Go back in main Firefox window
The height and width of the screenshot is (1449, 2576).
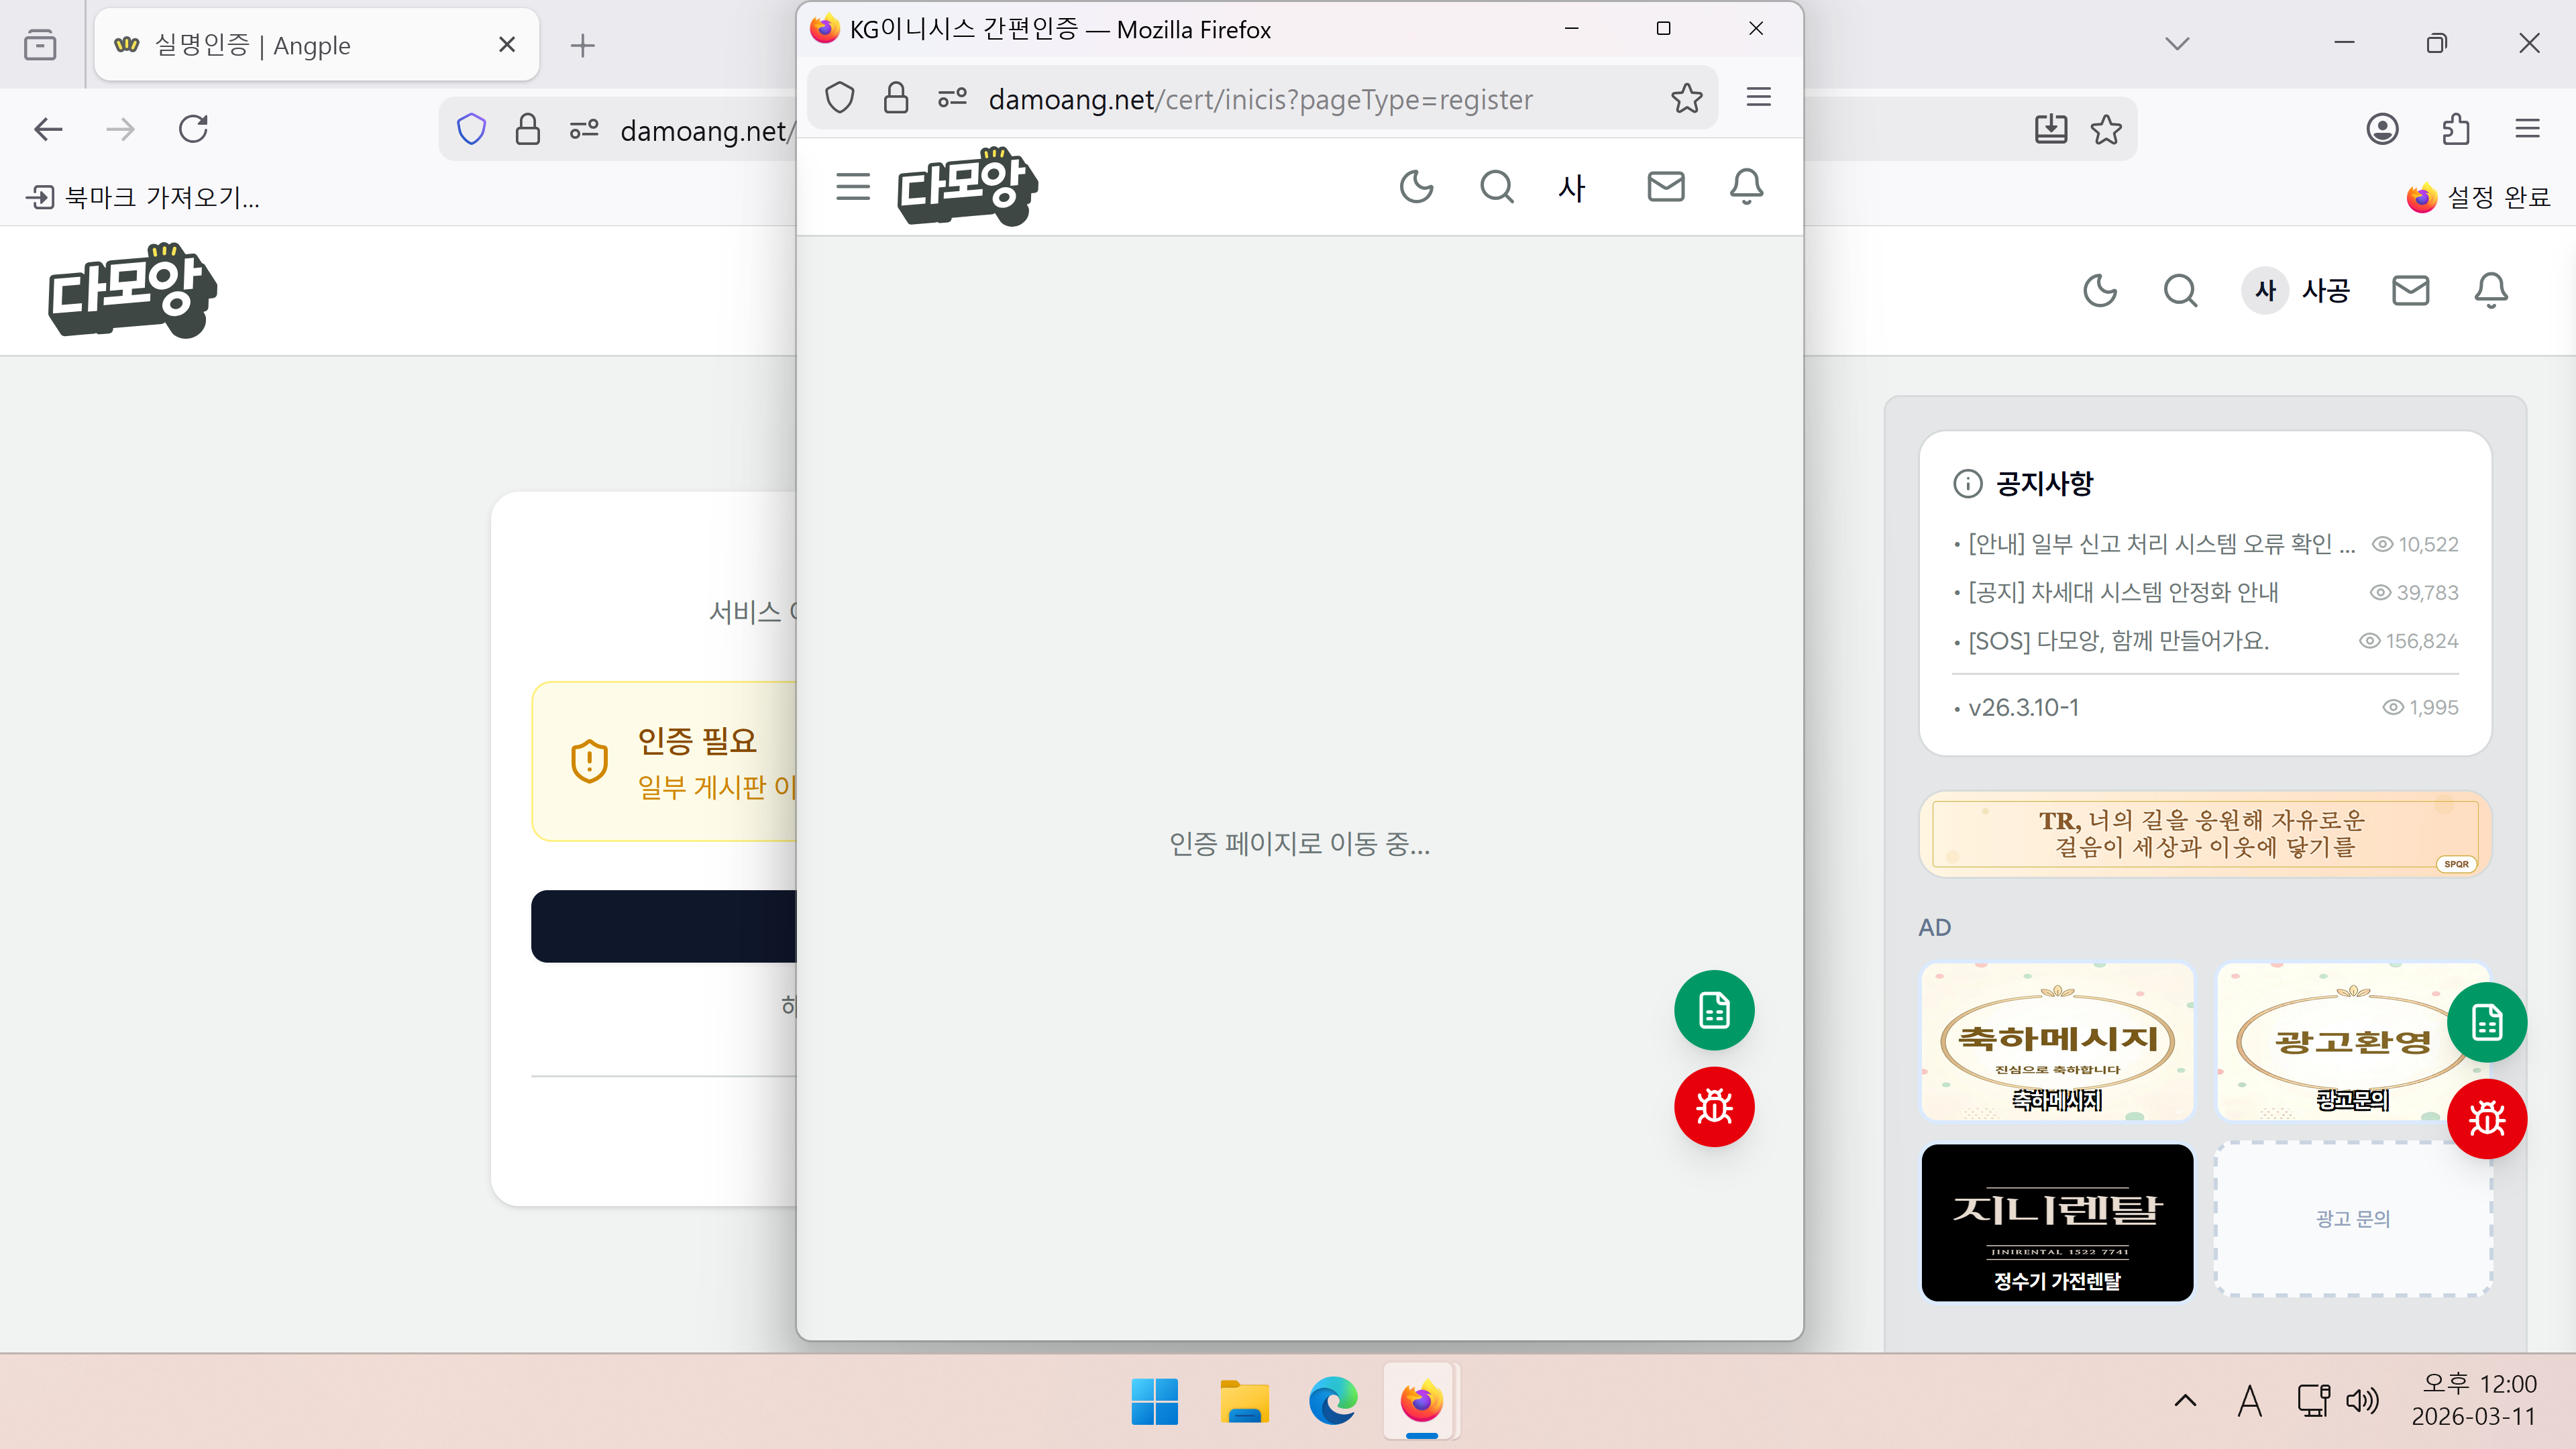48,129
